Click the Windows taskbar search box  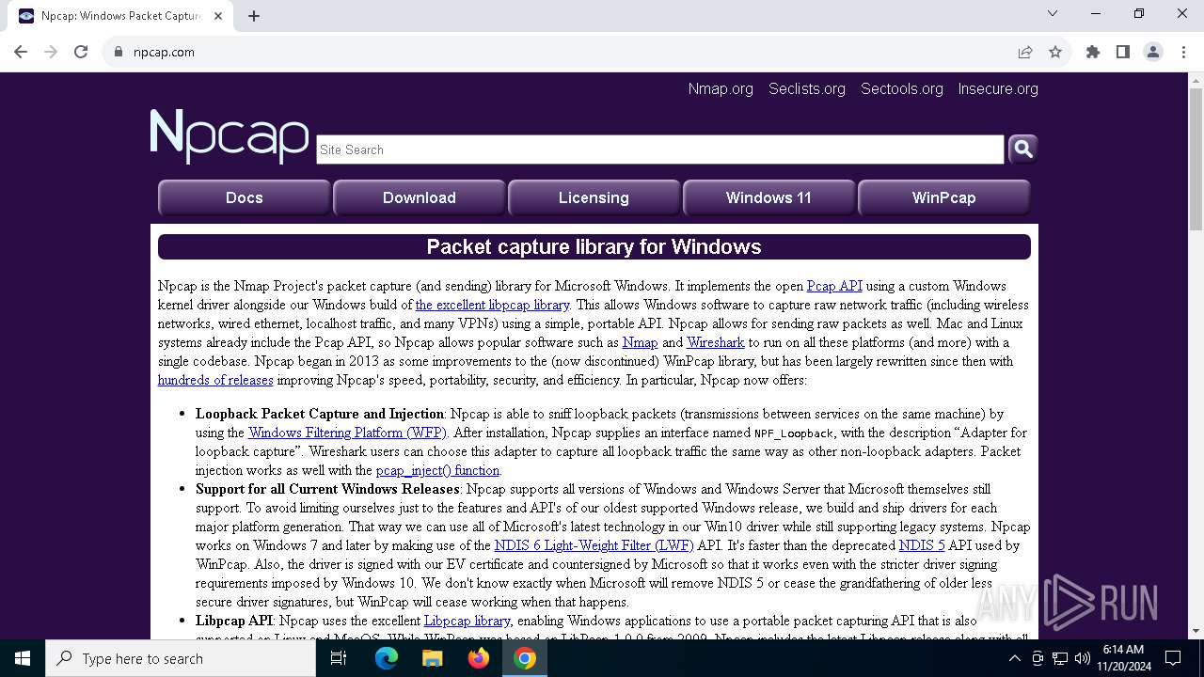(181, 658)
